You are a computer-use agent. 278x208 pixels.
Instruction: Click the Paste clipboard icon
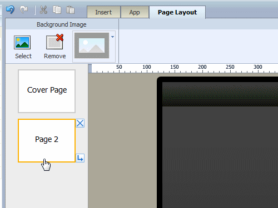click(x=70, y=10)
